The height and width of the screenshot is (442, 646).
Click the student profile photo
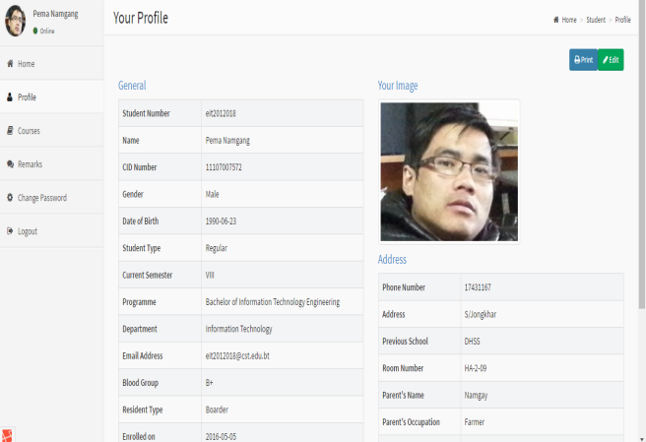[x=448, y=171]
